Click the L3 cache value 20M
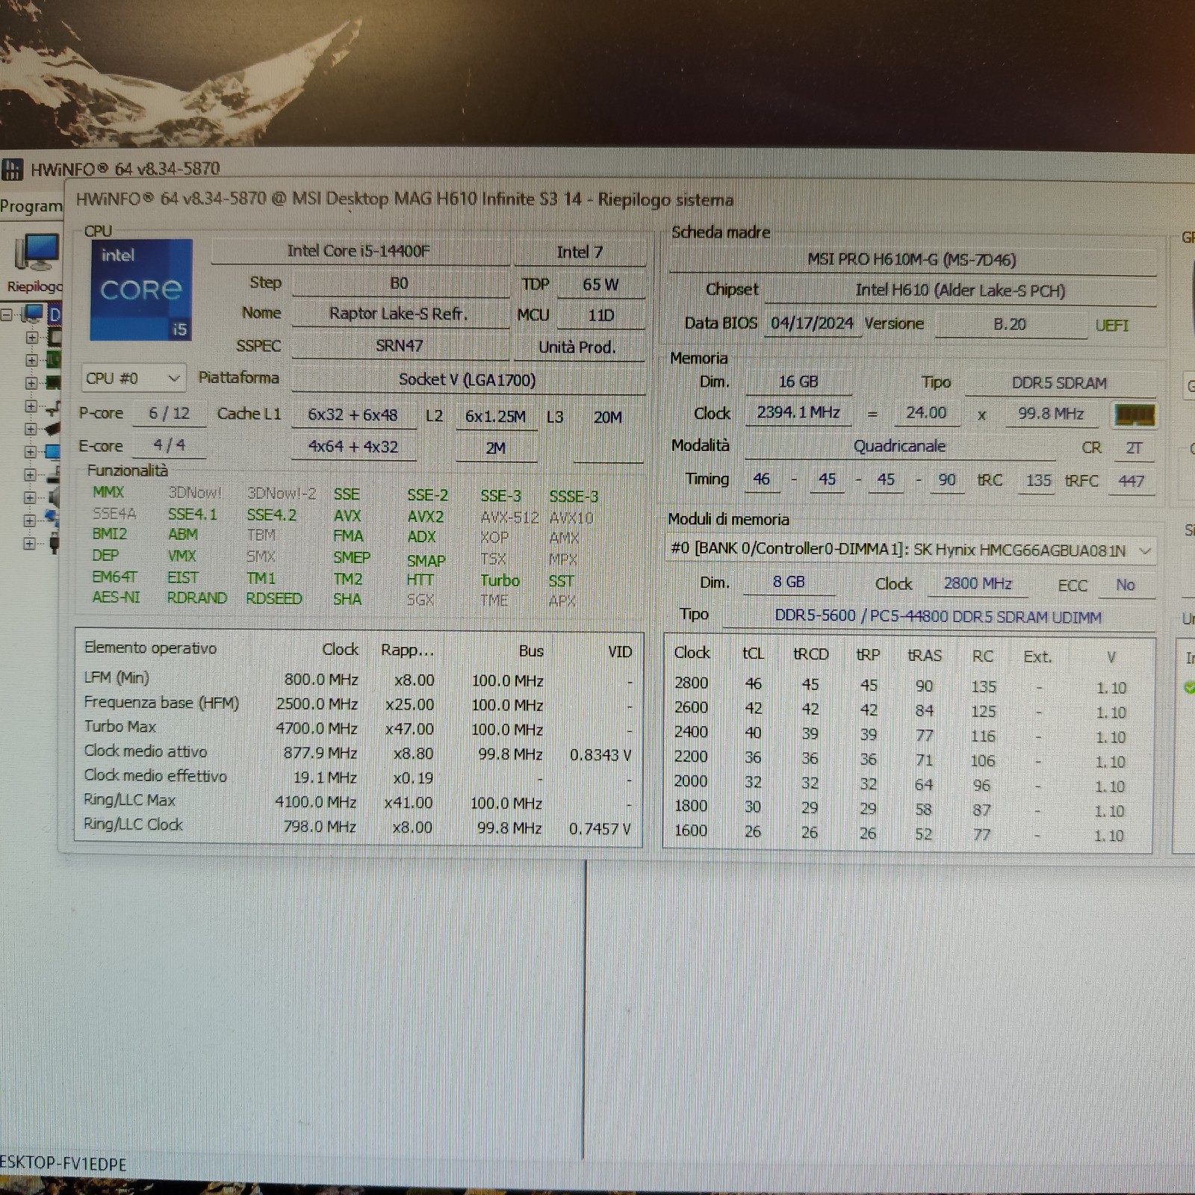This screenshot has width=1195, height=1195. (608, 418)
